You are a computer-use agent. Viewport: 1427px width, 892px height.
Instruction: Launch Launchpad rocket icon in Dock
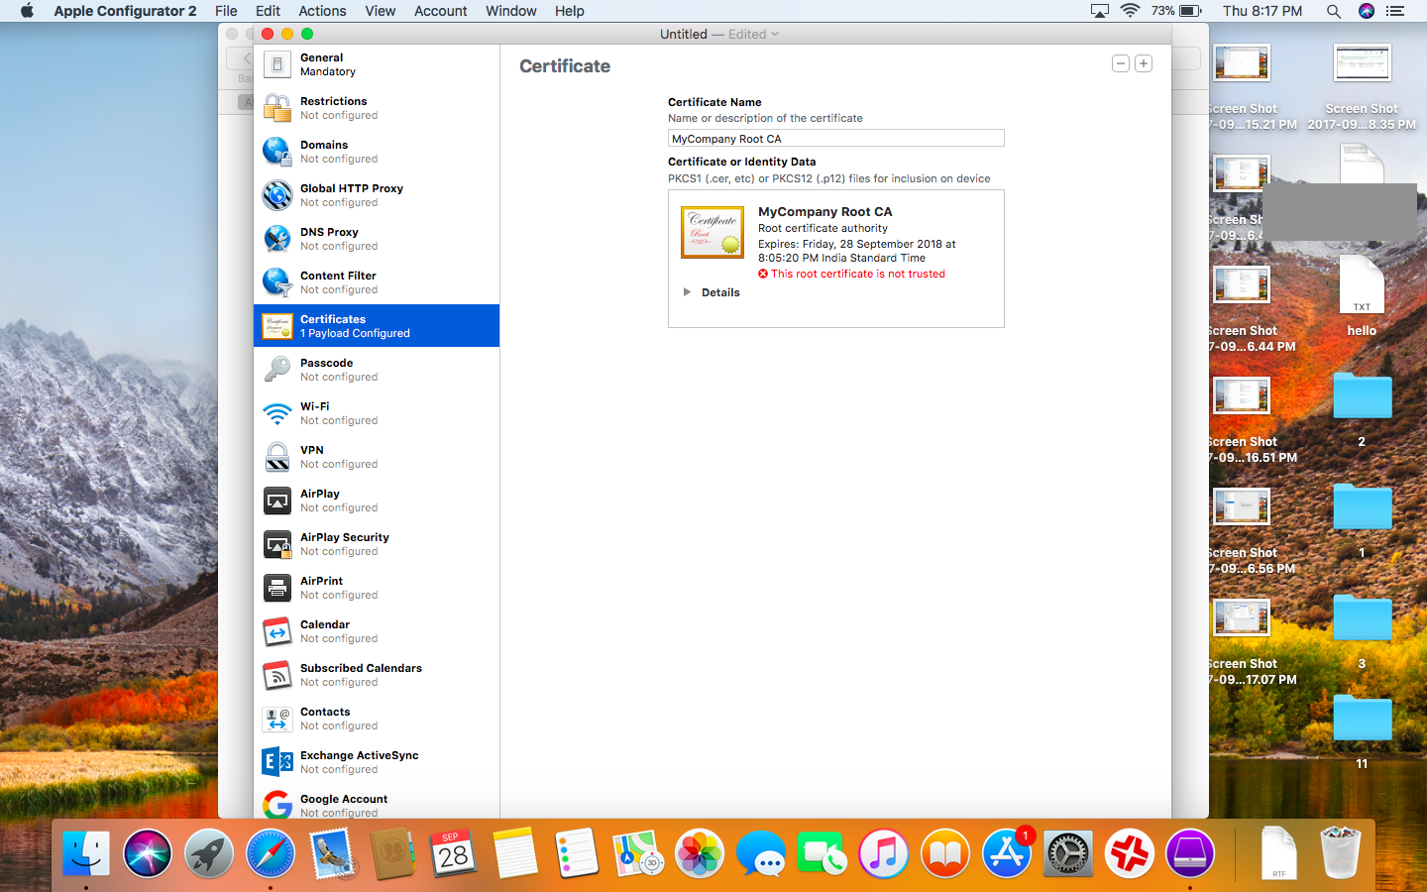(209, 853)
